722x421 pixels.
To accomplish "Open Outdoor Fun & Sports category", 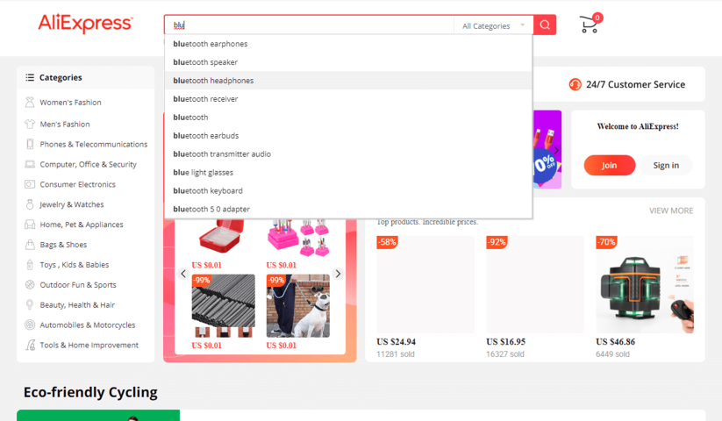I will tap(78, 285).
